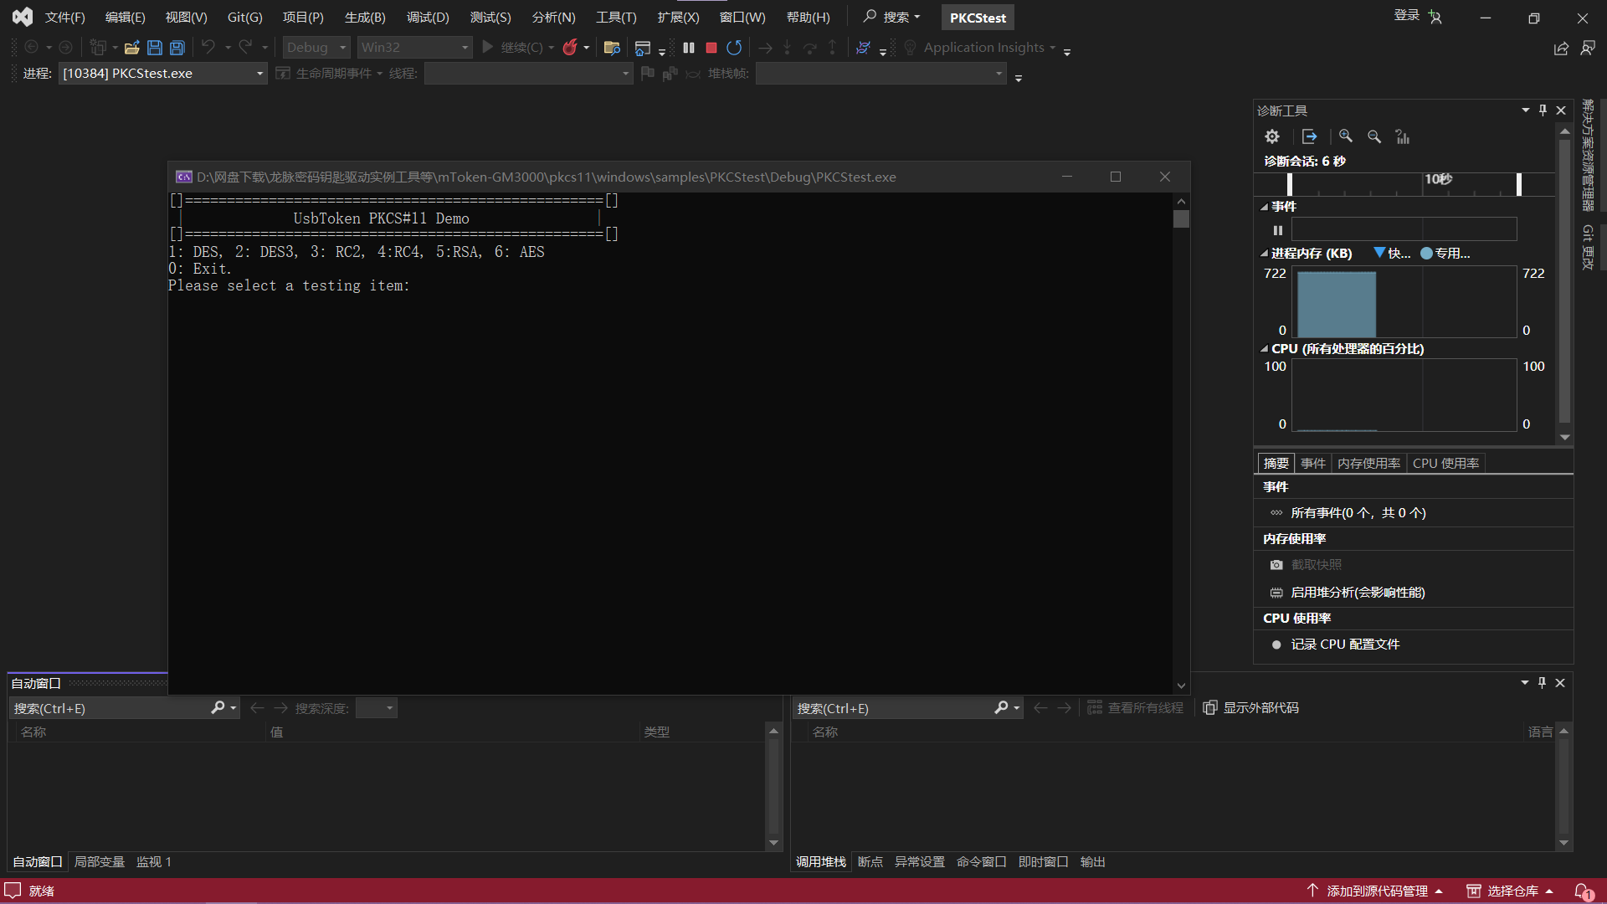Toggle Show External Code in call stack
The height and width of the screenshot is (904, 1607).
(x=1251, y=708)
